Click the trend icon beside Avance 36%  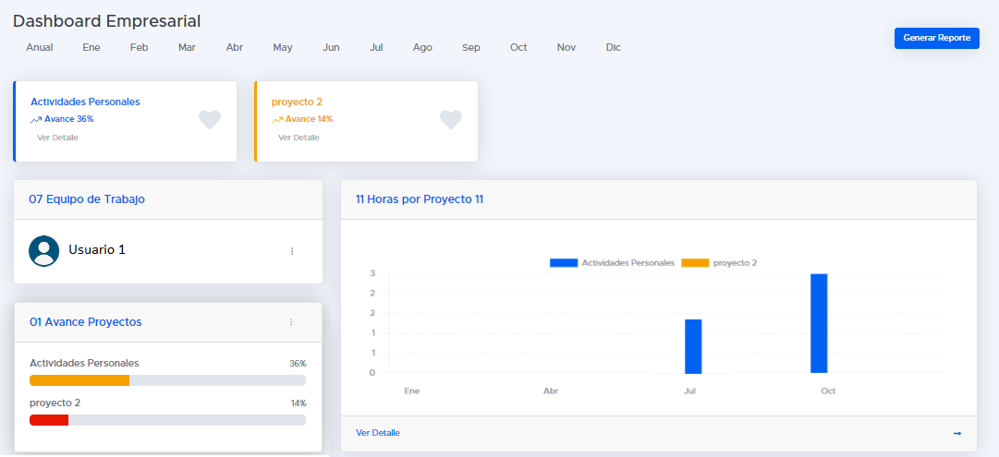[36, 119]
